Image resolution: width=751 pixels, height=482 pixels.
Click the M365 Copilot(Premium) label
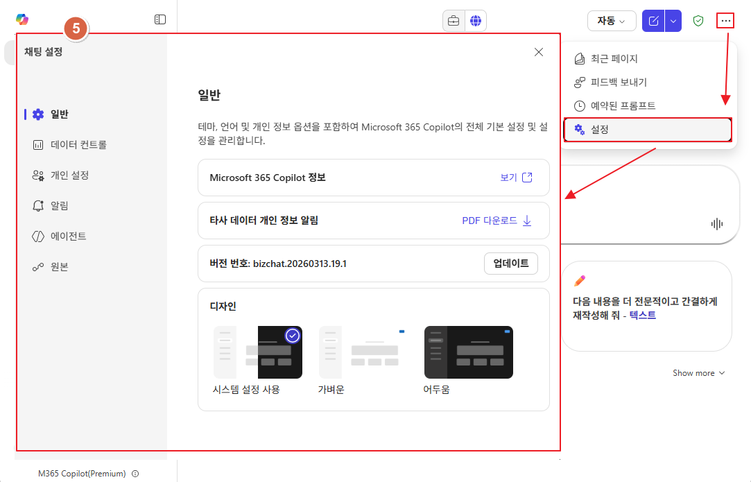coord(82,474)
